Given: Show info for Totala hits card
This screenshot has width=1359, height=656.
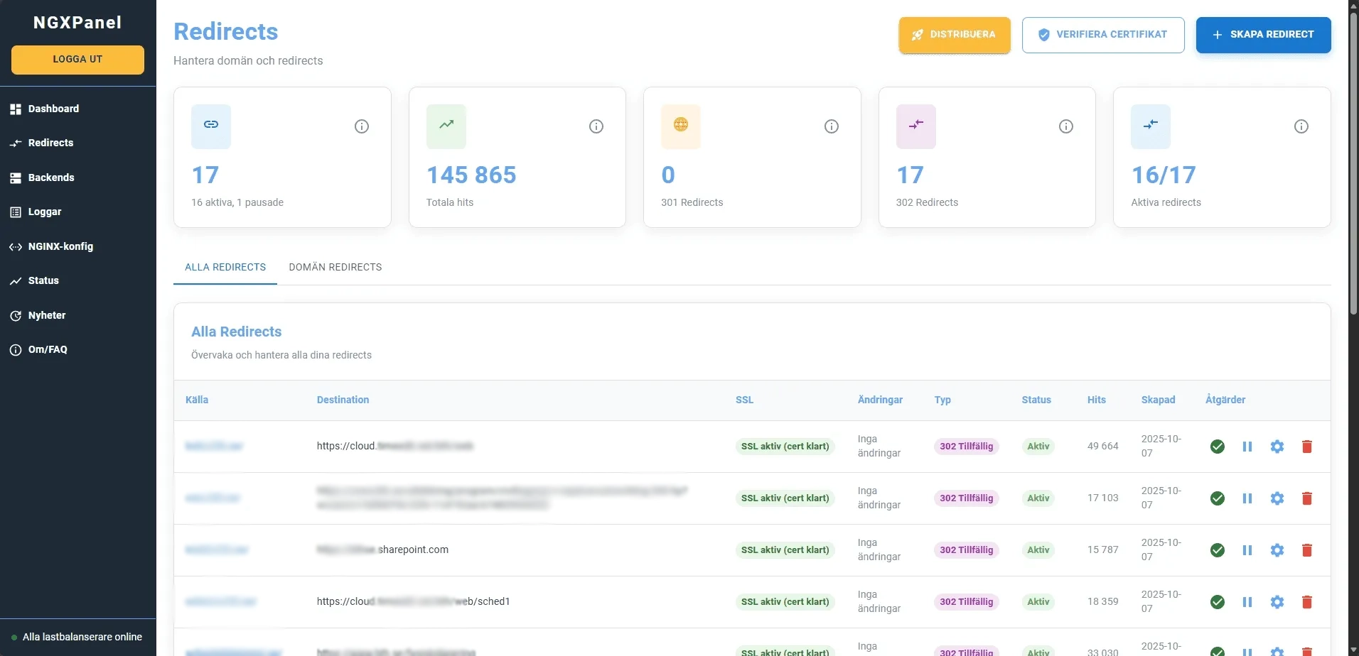Looking at the screenshot, I should pyautogui.click(x=596, y=126).
